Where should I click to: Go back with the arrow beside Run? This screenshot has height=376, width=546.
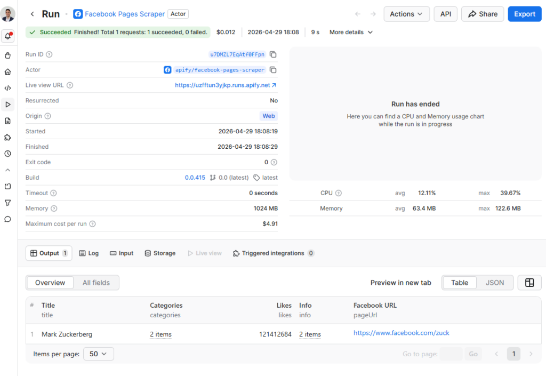[32, 14]
